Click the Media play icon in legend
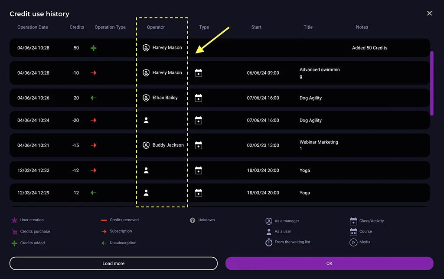Screen dimensions: 444x279 [x=353, y=242]
